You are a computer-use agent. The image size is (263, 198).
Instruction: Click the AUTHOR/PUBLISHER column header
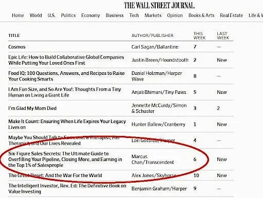(x=153, y=35)
